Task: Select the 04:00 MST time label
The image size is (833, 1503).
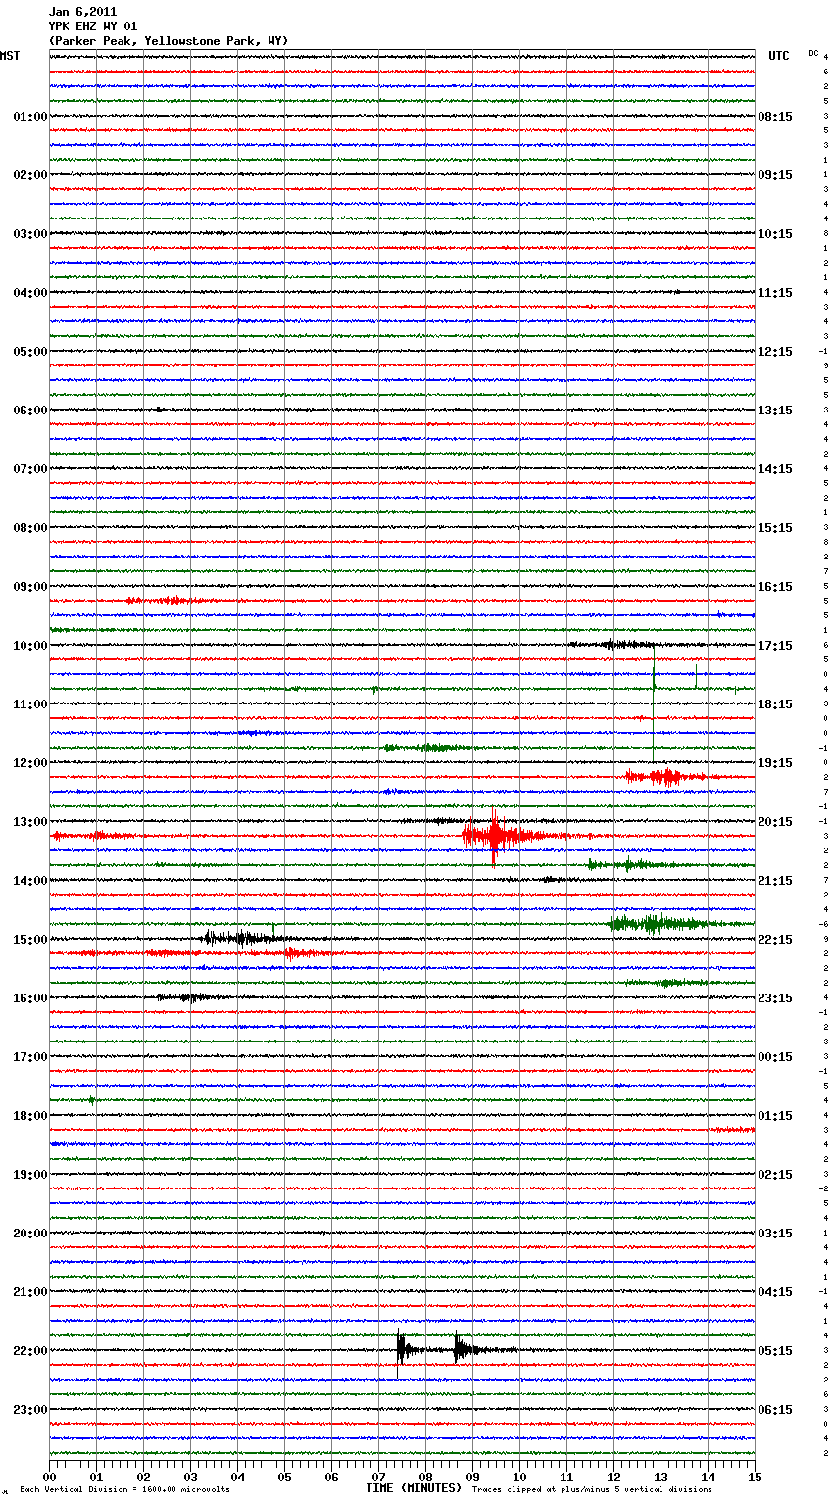Action: point(29,293)
